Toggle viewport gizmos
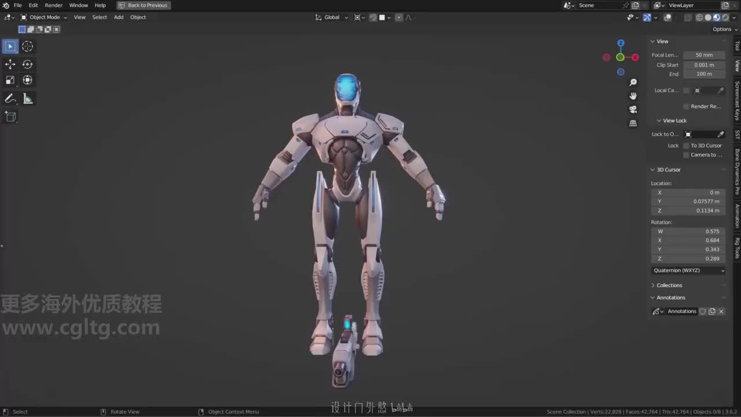Viewport: 741px width, 417px height. click(647, 17)
